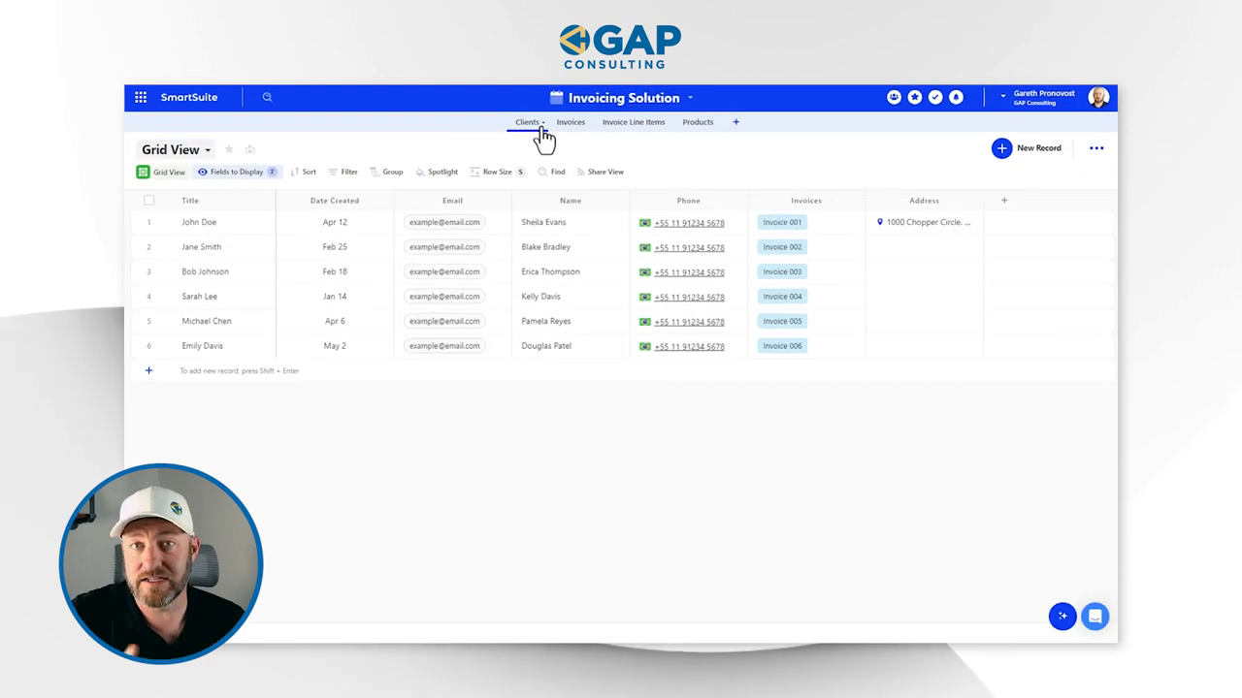1242x698 pixels.
Task: Add a new field column with plus
Action: (x=1004, y=201)
